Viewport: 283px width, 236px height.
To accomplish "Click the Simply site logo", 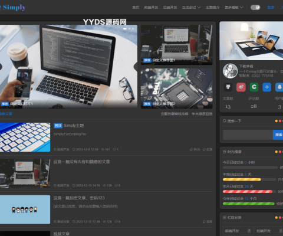I will pos(13,8).
